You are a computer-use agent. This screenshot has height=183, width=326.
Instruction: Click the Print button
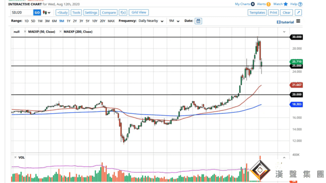tap(273, 13)
